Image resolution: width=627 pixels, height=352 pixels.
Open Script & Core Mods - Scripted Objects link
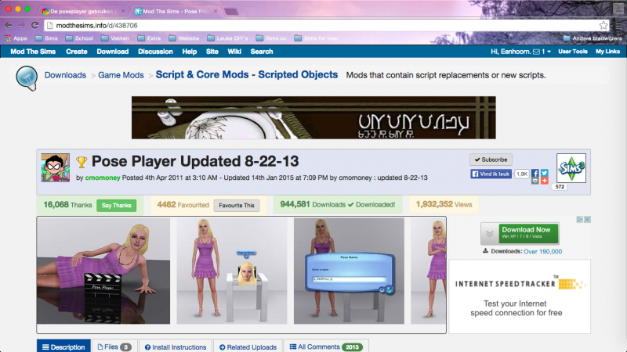247,74
